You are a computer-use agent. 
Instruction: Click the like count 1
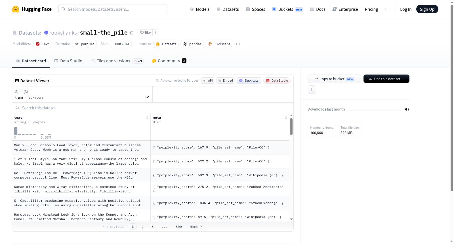point(155,33)
